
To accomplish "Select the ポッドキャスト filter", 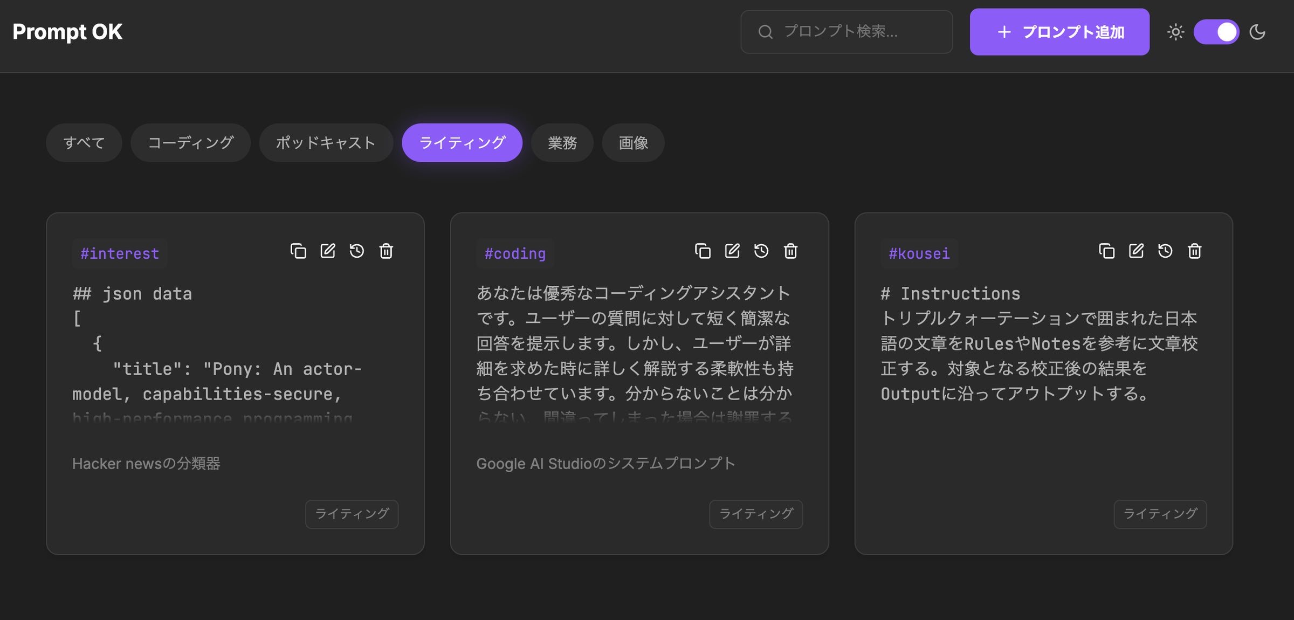I will point(326,142).
